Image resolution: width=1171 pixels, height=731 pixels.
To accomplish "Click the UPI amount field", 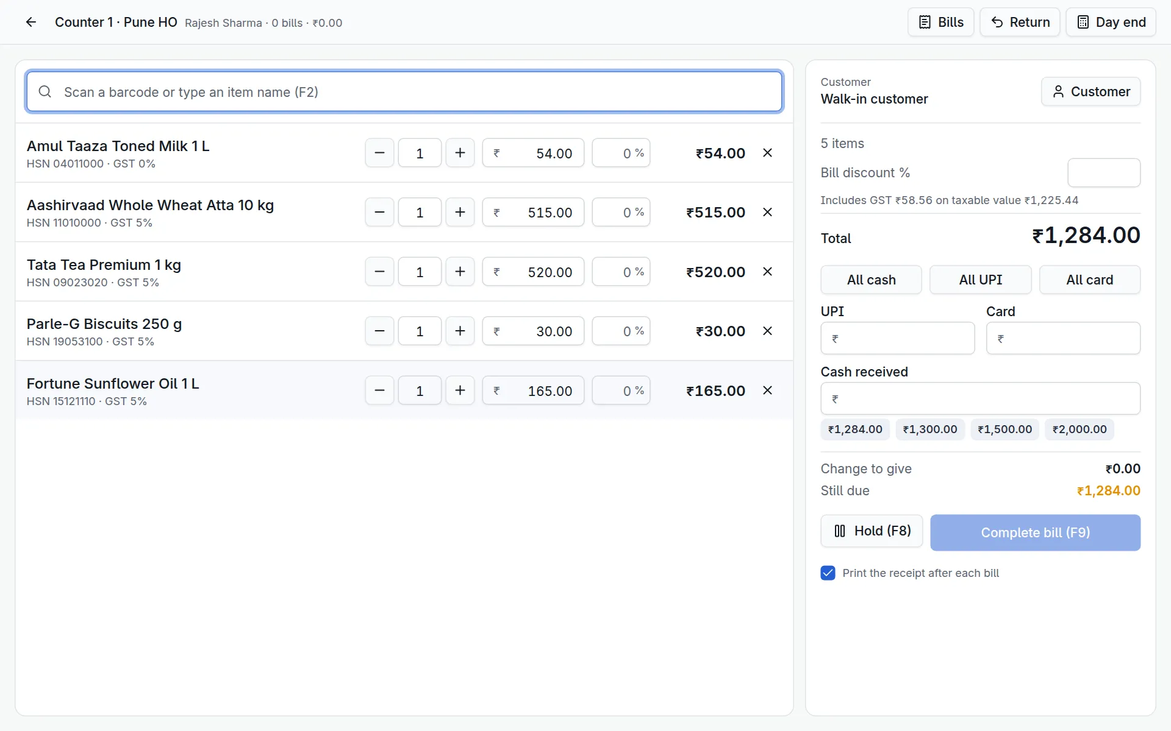I will point(898,338).
